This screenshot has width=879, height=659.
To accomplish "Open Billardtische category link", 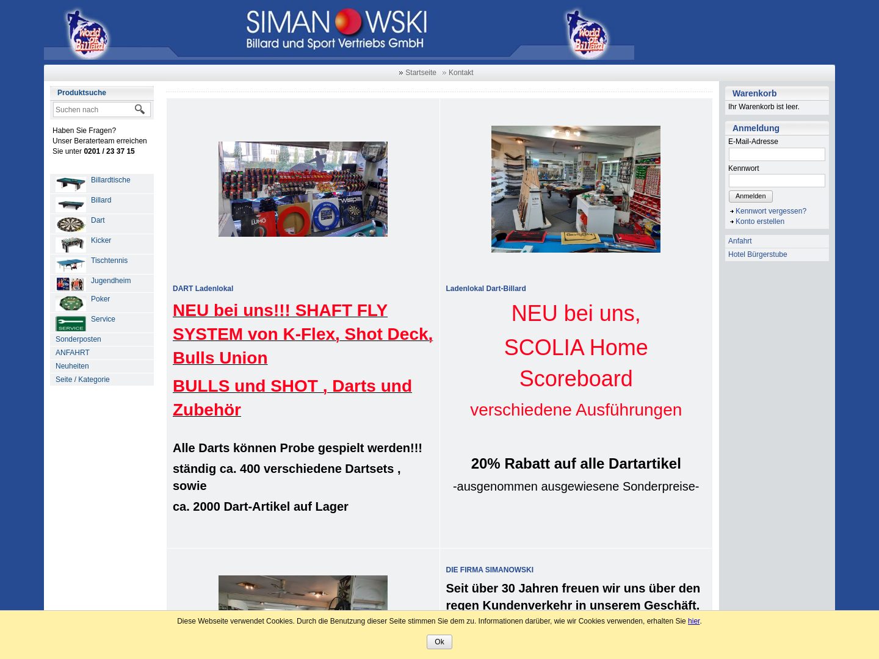I will coord(110,180).
